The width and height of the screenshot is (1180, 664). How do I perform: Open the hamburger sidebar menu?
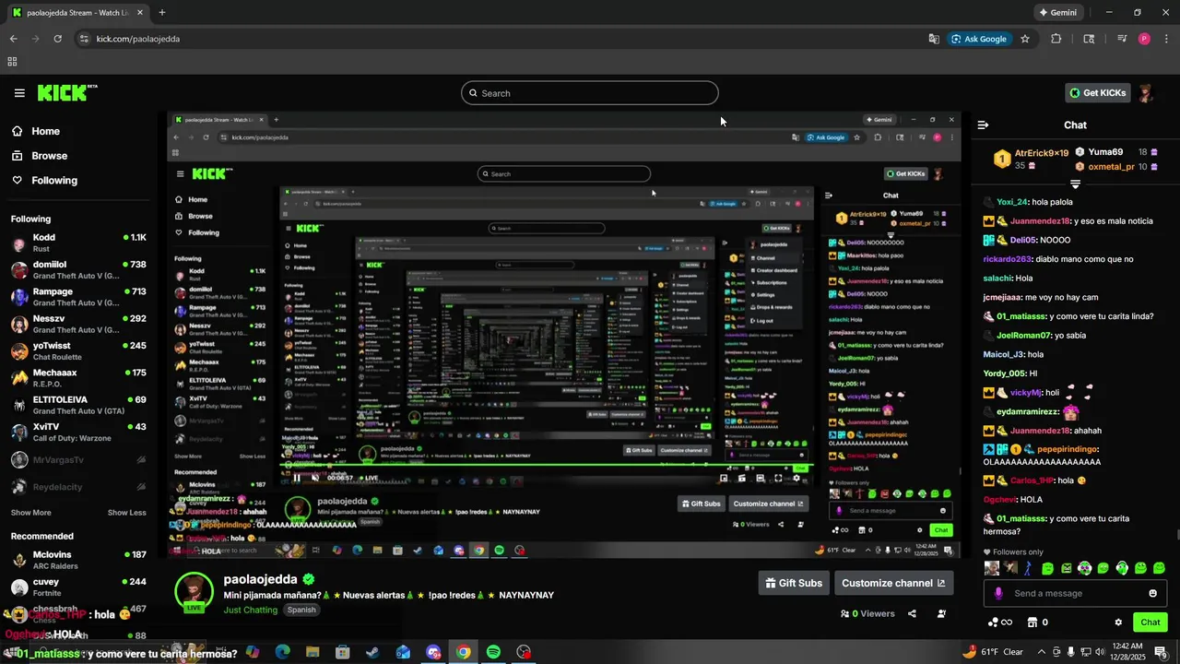coord(19,93)
